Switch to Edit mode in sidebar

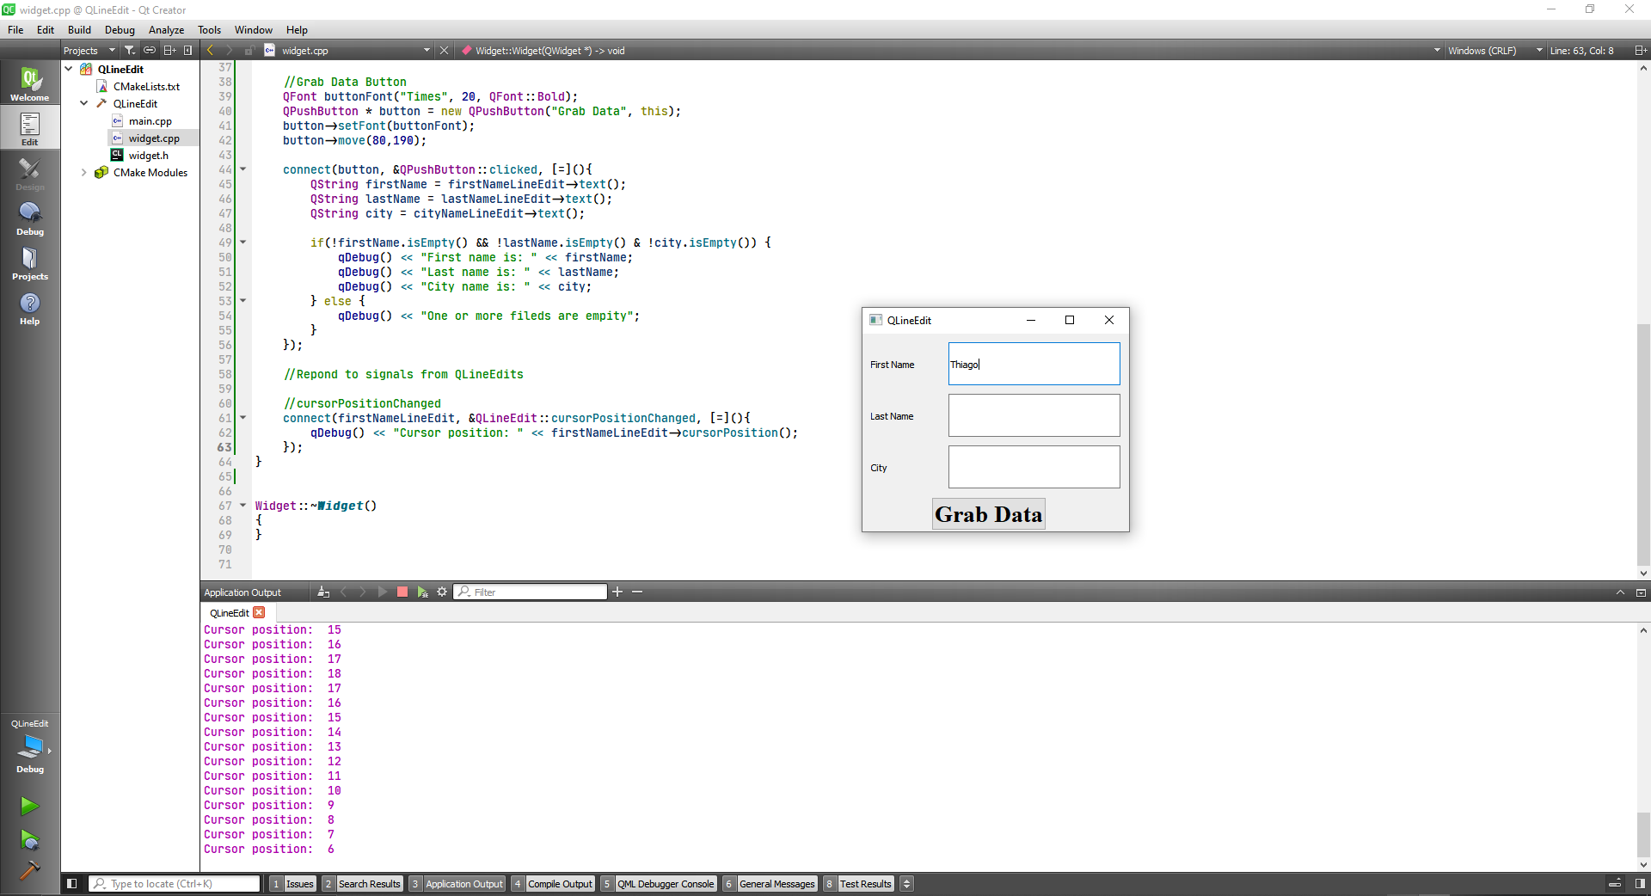[30, 128]
